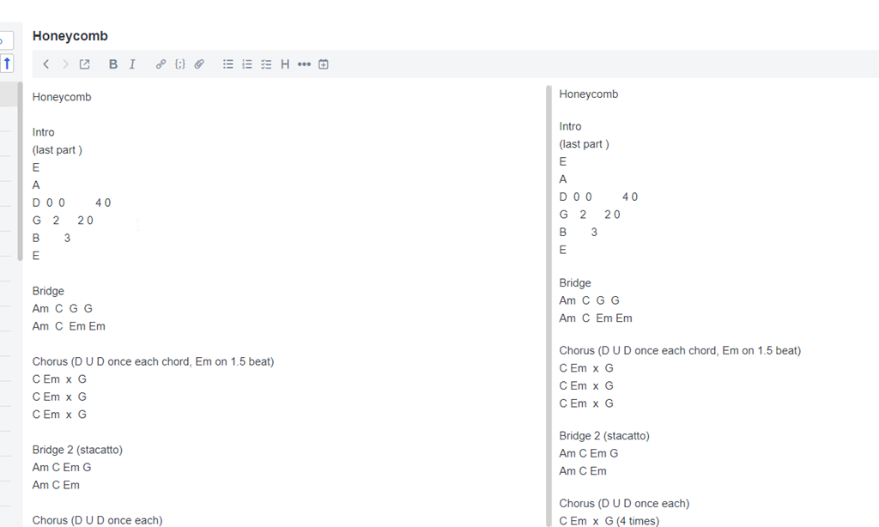Insert a hyperlink
This screenshot has height=527, width=879.
point(161,64)
